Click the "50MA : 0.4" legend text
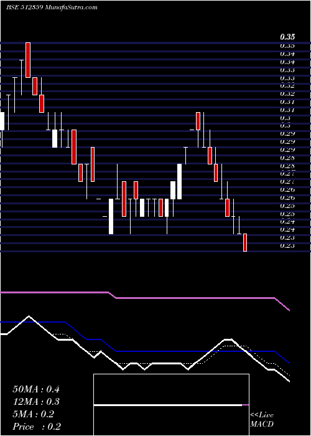The height and width of the screenshot is (436, 311). (36, 389)
